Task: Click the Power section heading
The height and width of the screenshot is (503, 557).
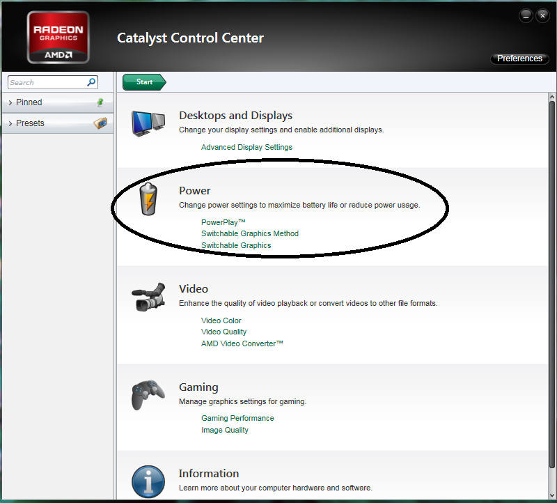Action: coord(195,190)
